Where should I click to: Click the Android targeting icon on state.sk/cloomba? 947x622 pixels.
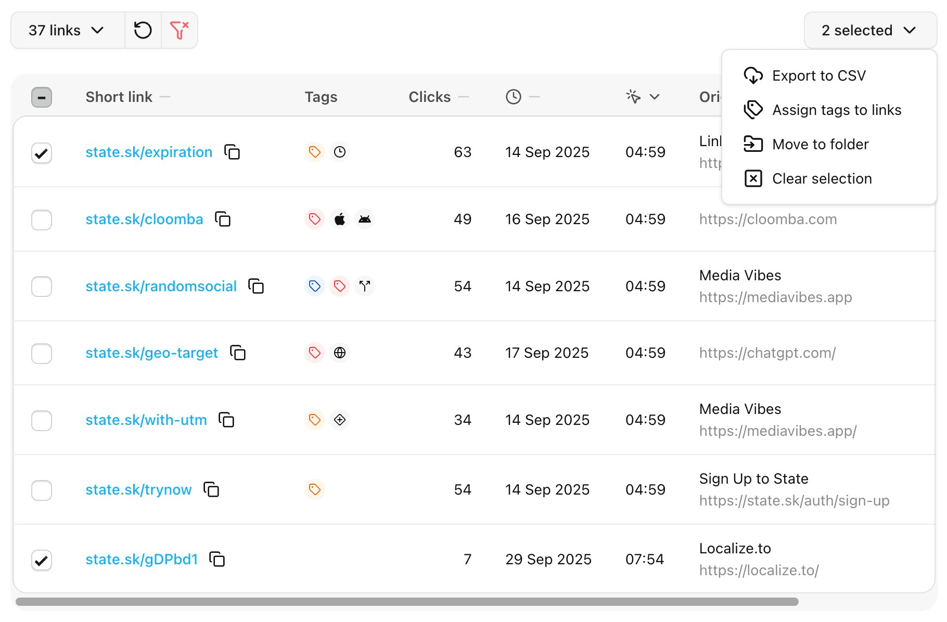[x=364, y=219]
